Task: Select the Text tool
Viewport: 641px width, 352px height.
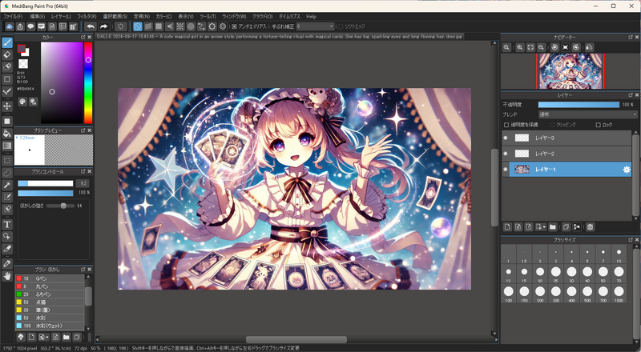Action: coord(7,225)
